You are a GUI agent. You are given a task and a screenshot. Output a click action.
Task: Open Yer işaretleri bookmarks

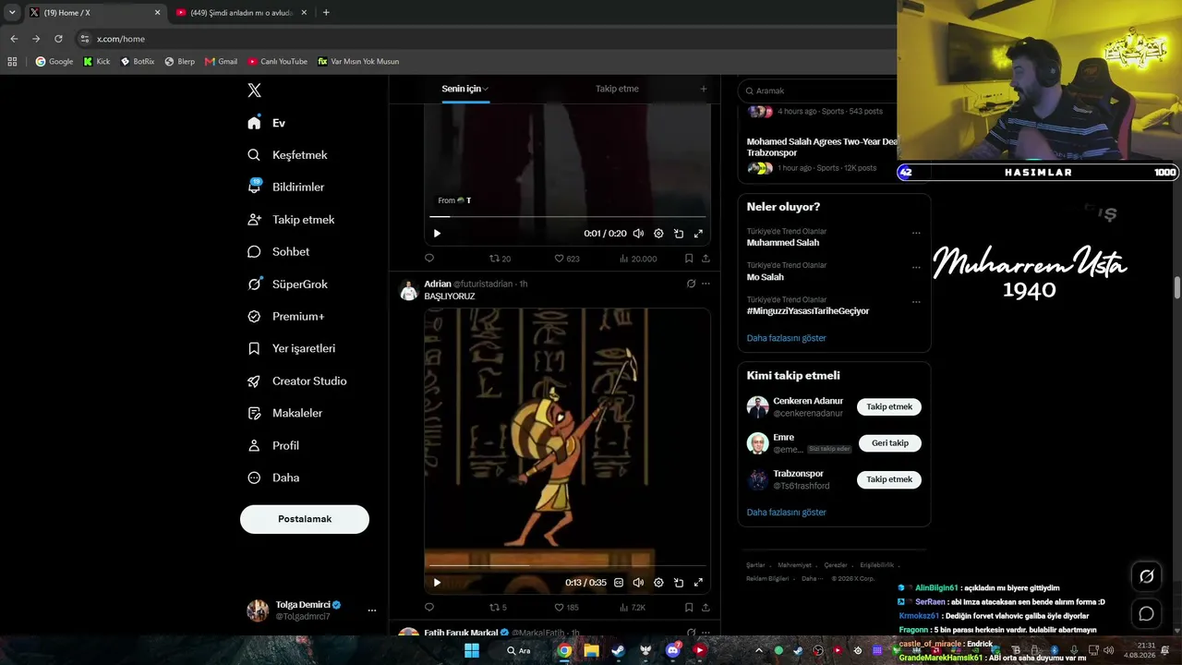(x=291, y=349)
